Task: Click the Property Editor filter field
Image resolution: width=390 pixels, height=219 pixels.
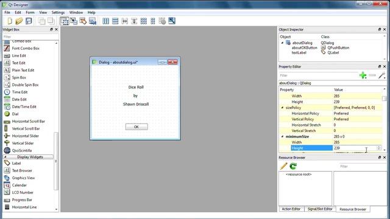Action: (318, 75)
